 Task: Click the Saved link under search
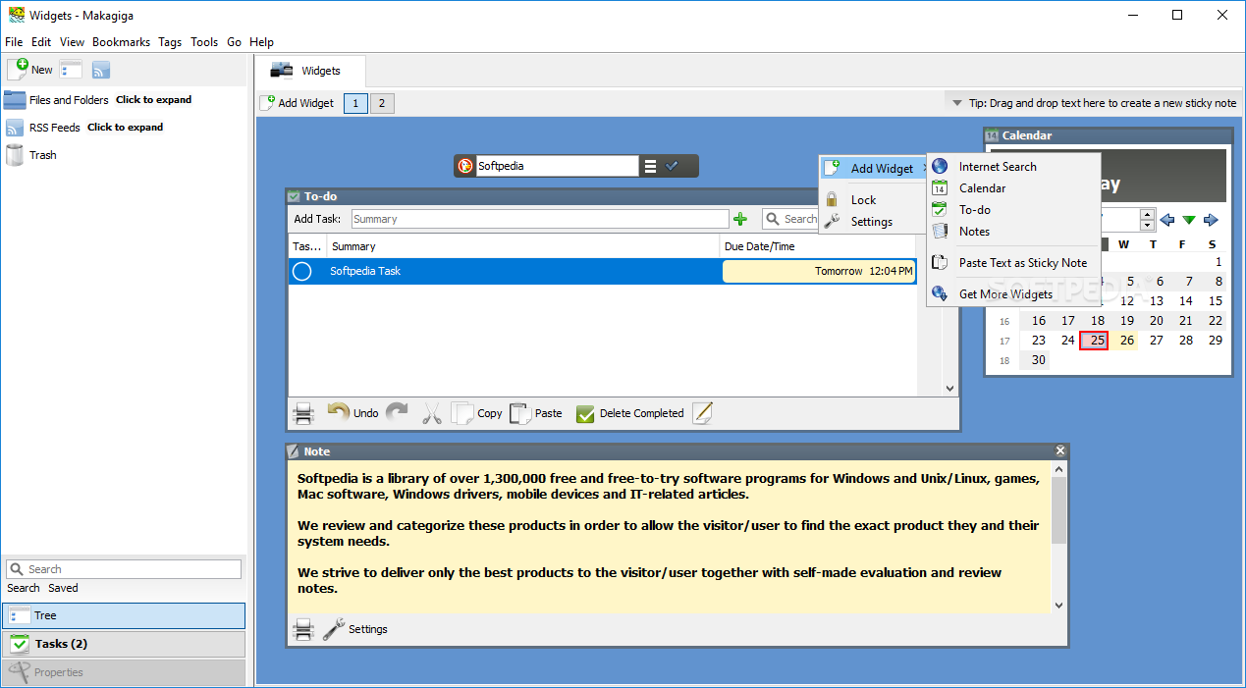63,588
